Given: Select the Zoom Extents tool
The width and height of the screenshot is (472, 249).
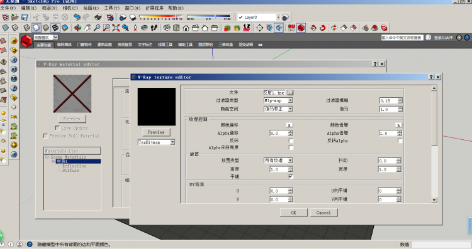Looking at the screenshot, I should pyautogui.click(x=116, y=28).
